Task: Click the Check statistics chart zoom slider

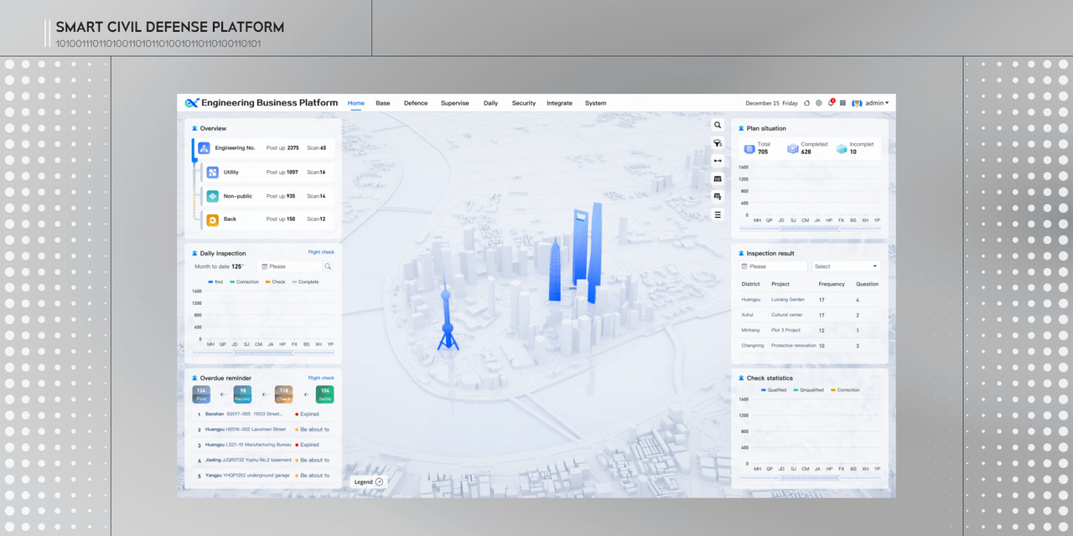Action: [x=810, y=478]
